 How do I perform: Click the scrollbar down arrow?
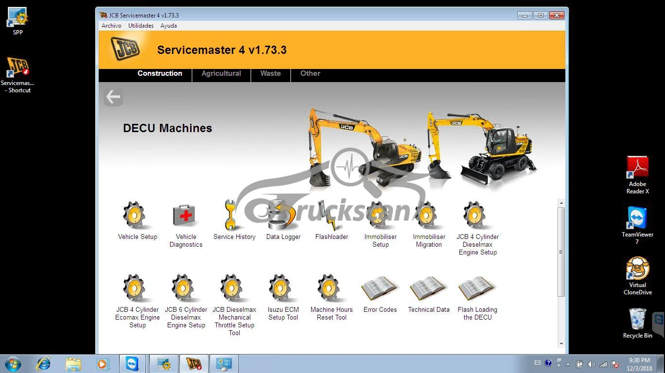pos(561,343)
